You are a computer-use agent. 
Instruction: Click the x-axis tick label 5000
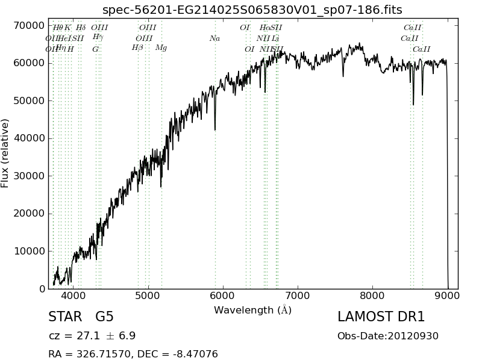click(x=148, y=296)
